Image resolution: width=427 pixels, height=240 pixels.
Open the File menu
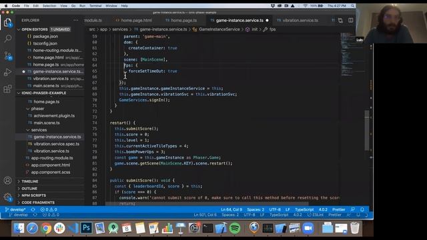[x=27, y=6]
